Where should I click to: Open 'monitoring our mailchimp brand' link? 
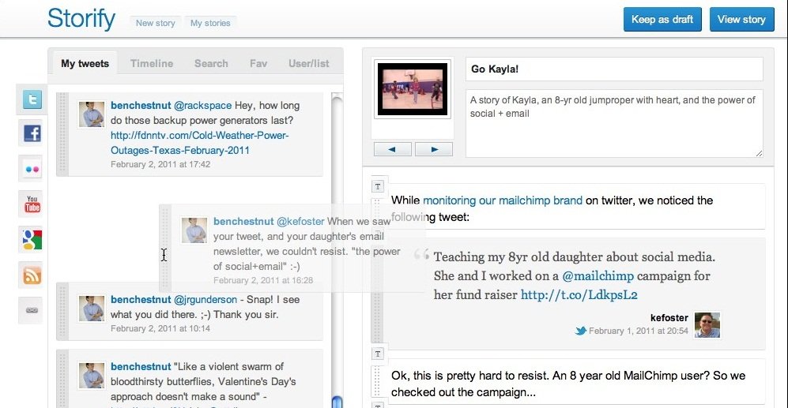tap(503, 200)
